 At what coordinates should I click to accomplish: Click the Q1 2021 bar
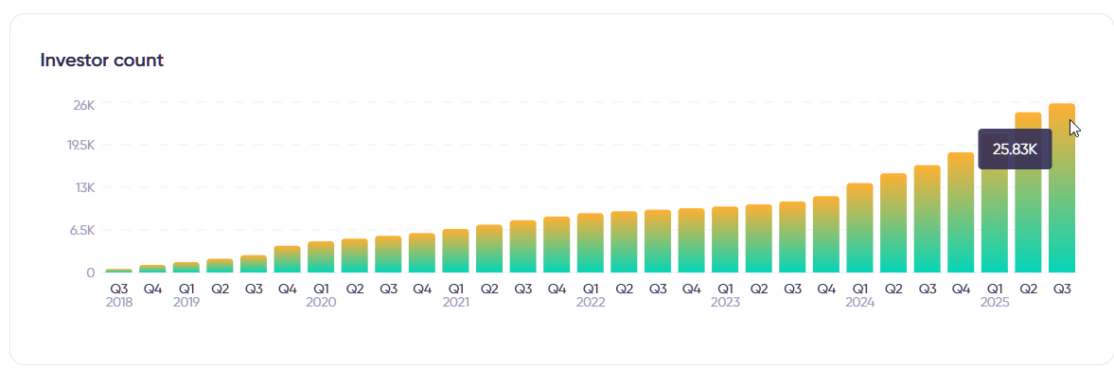(455, 251)
